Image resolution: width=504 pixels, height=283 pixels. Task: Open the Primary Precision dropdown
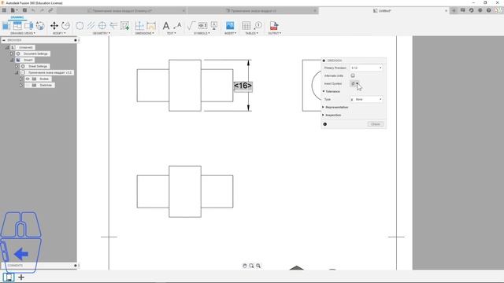click(366, 68)
